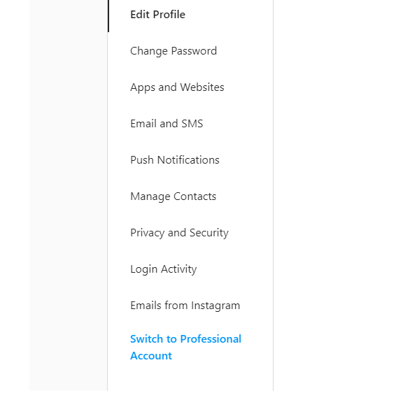The height and width of the screenshot is (393, 403).
Task: Click the Manage Contacts entry
Action: (x=174, y=196)
